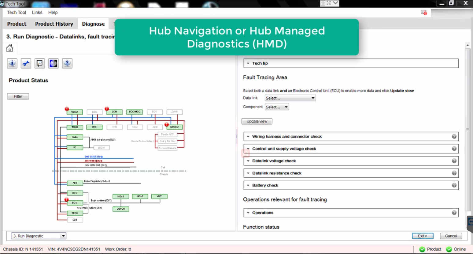This screenshot has width=473, height=254.
Task: Select the NOx 1 sensor node
Action: (x=121, y=197)
